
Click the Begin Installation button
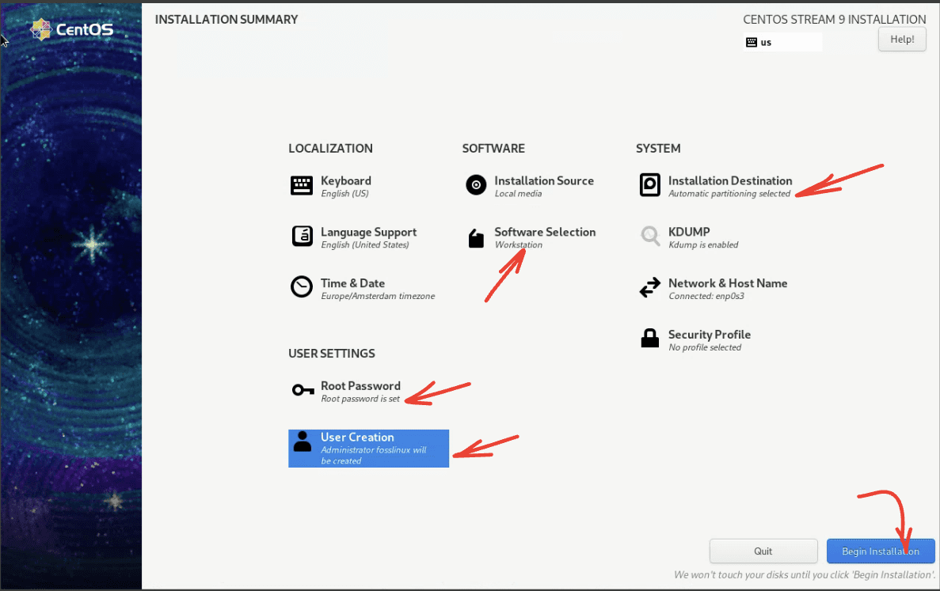point(880,551)
